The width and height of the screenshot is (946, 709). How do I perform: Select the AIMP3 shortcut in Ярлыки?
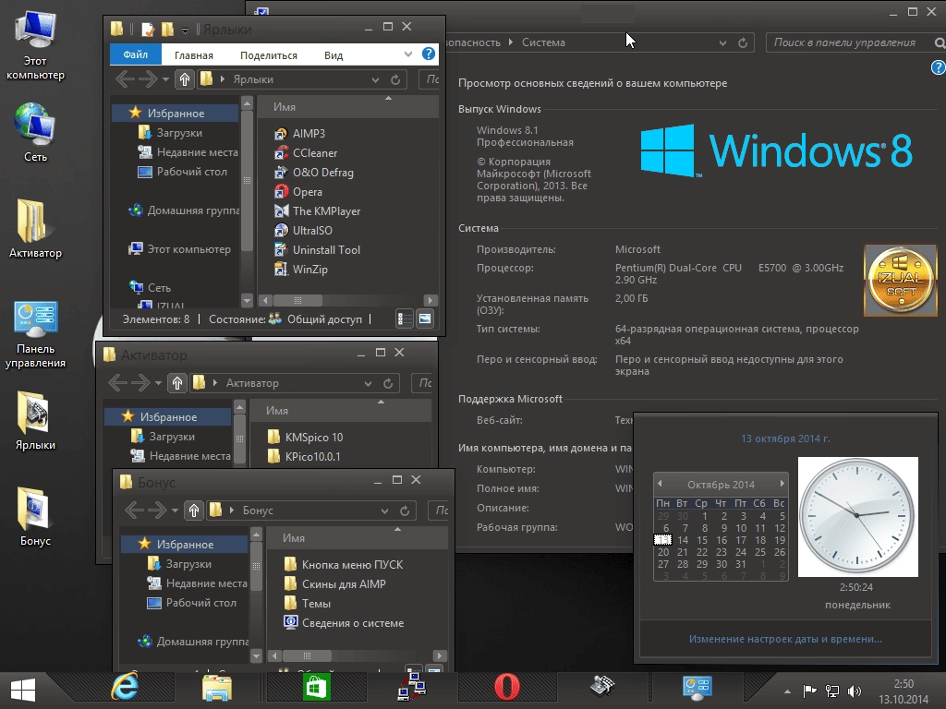pos(300,134)
